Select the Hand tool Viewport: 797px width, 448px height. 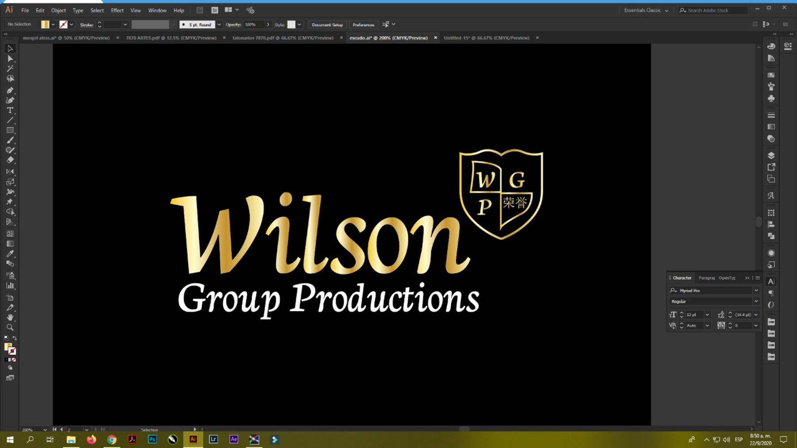tap(10, 318)
